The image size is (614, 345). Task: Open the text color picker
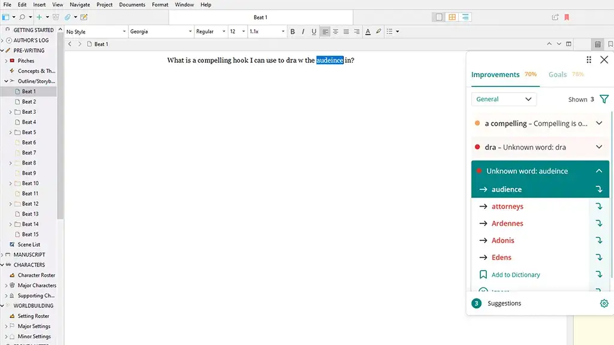coord(368,31)
